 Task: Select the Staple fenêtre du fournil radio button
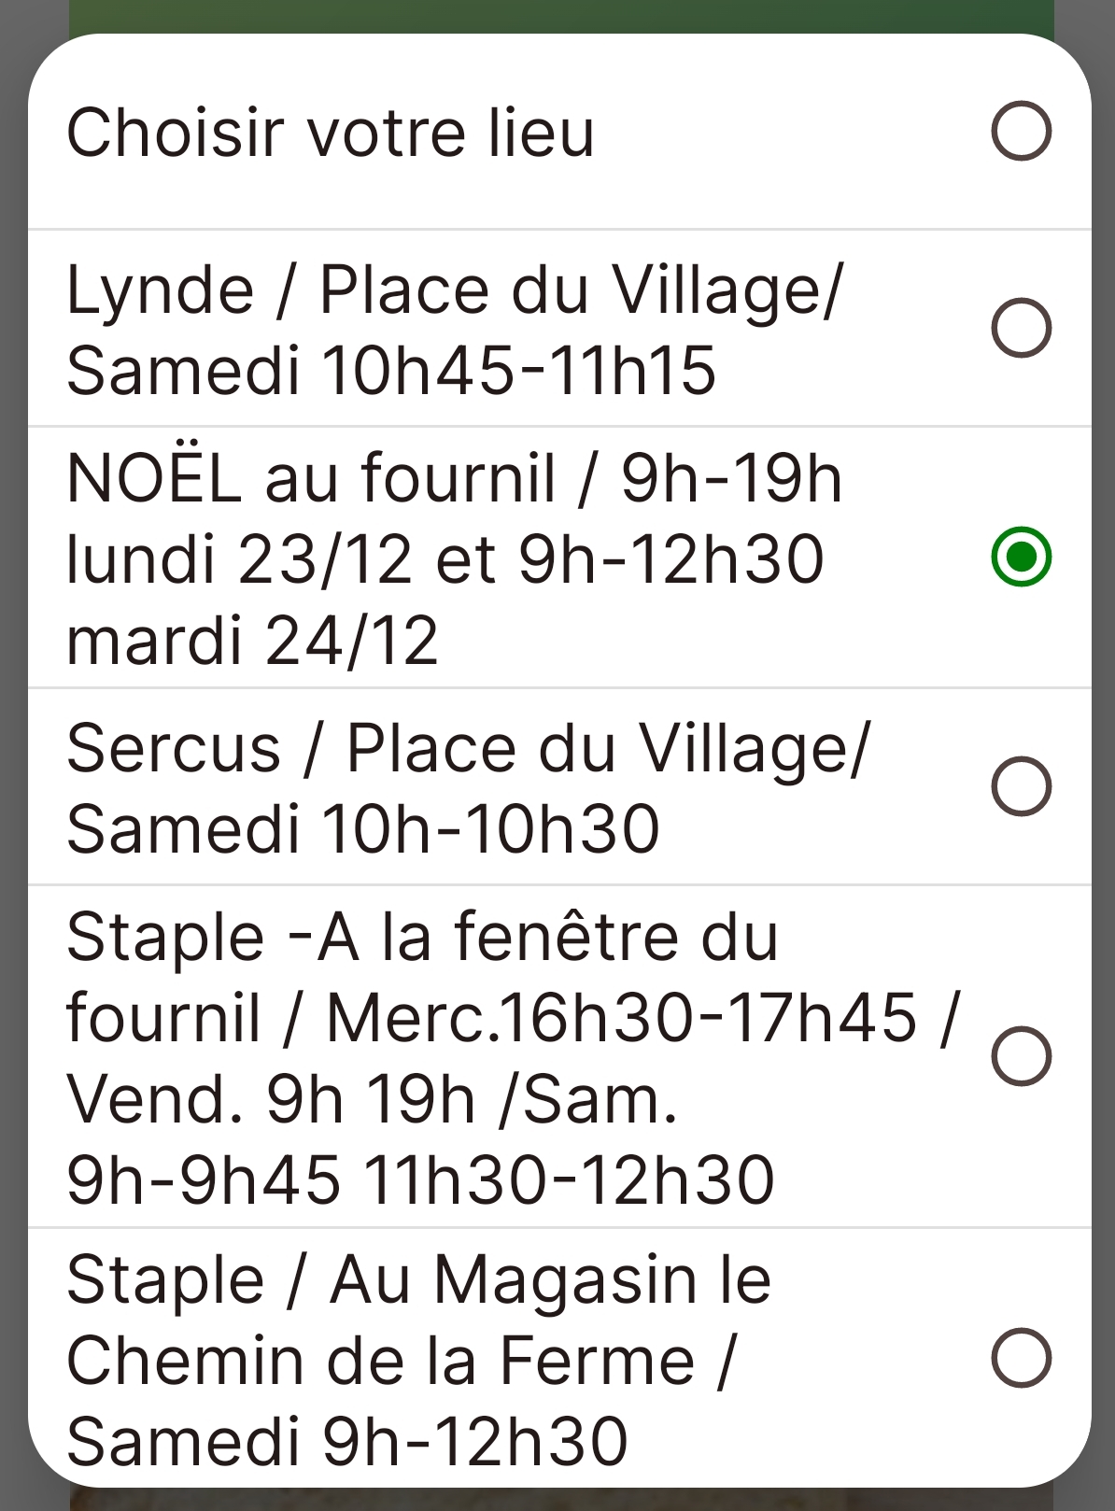pyautogui.click(x=1021, y=1056)
